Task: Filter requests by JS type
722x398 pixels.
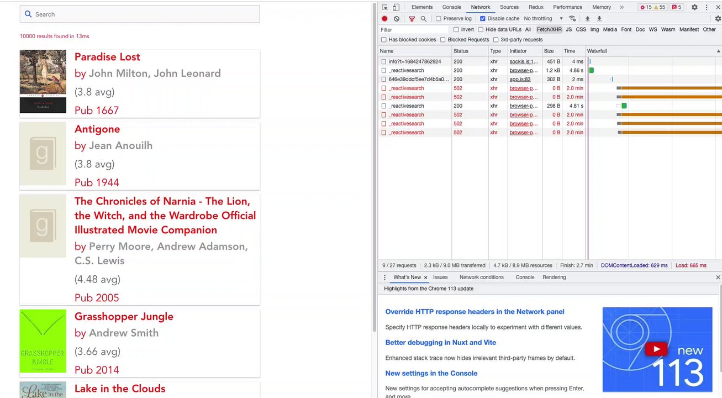Action: 569,30
